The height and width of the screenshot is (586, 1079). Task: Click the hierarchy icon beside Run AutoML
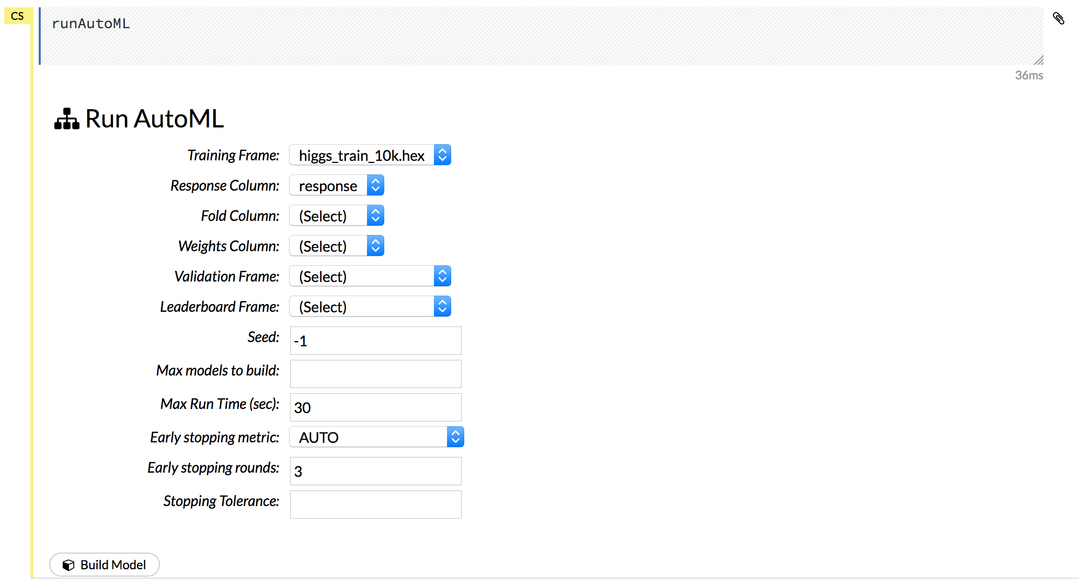click(x=66, y=119)
